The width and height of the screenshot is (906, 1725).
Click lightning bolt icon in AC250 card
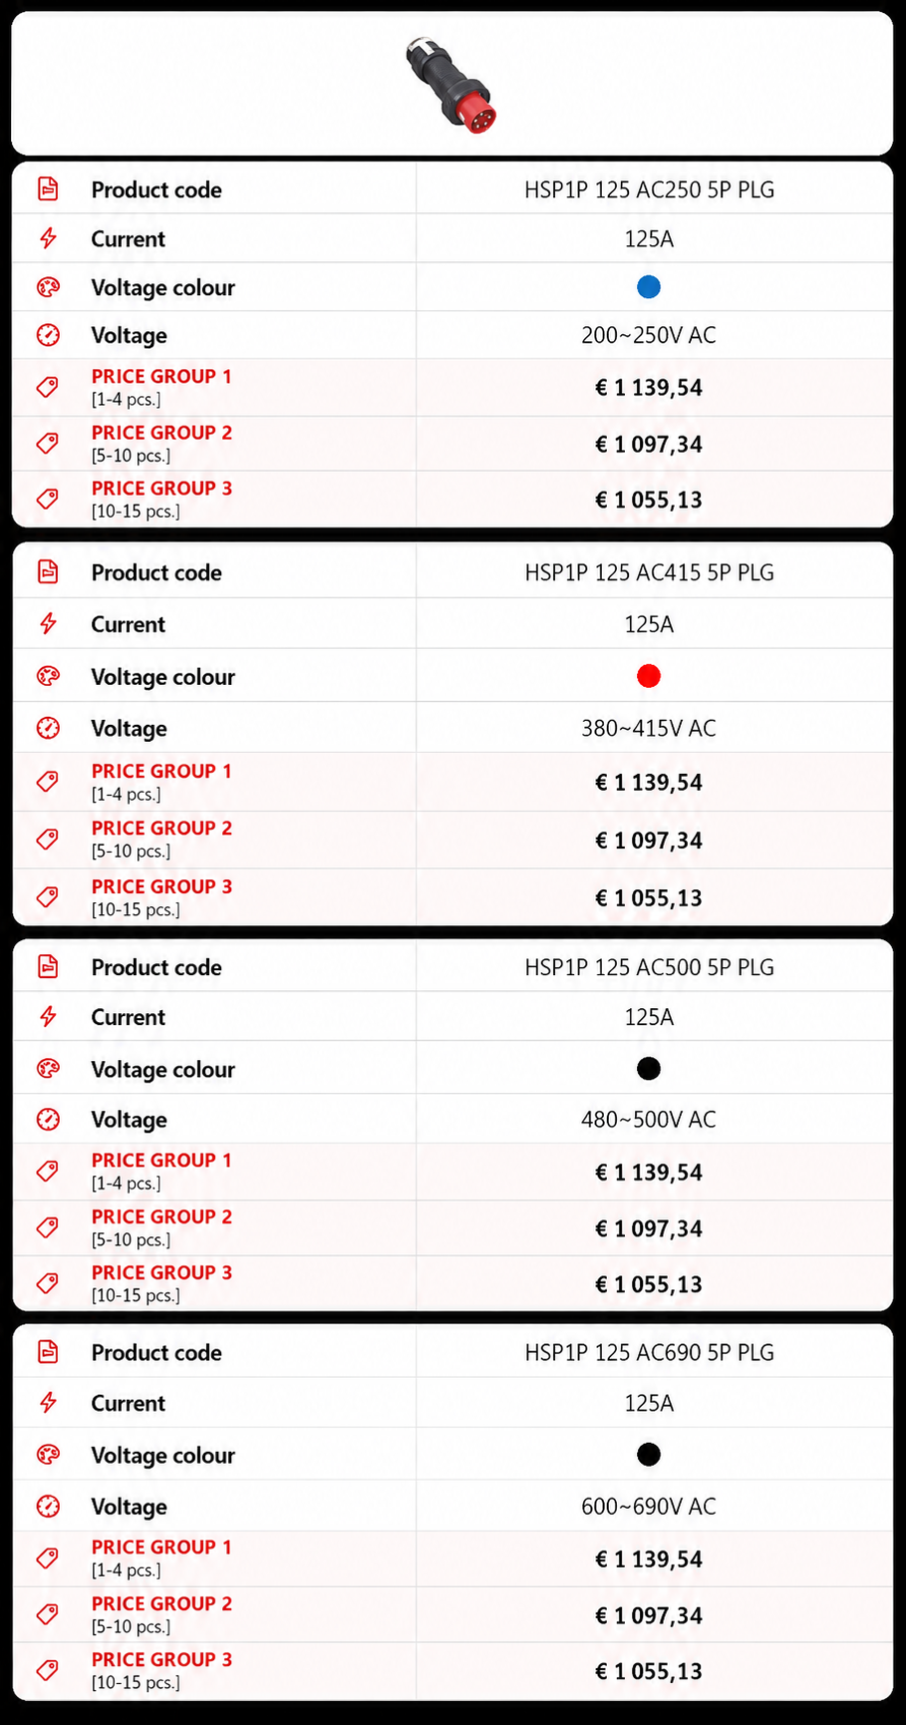48,238
